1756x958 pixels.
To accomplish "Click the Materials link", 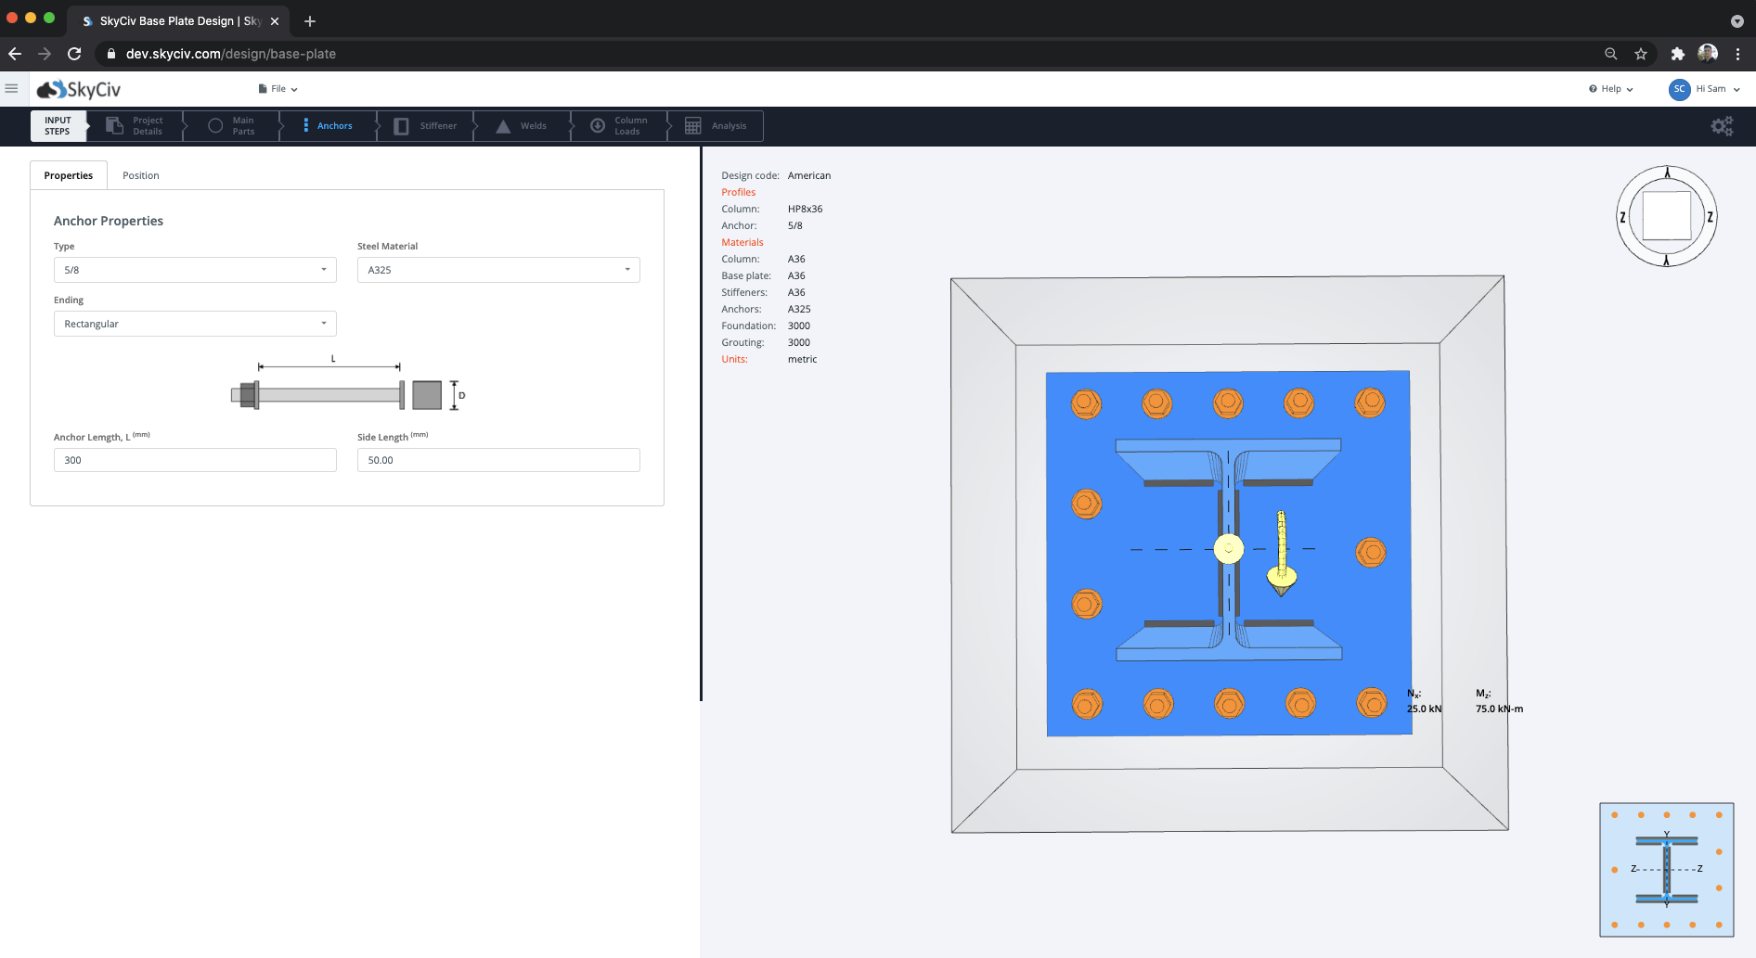I will pos(742,242).
